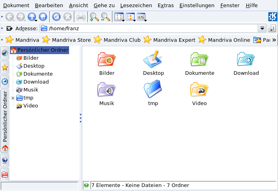Expand the tmp folder tree node
This screenshot has width=278, height=191.
pos(13,98)
